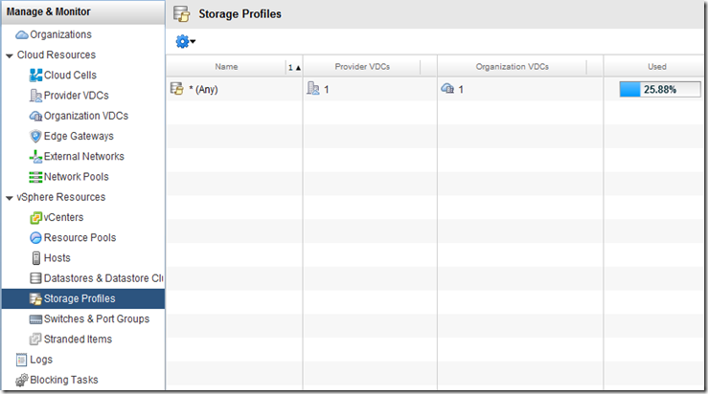Viewport: 708px width, 394px height.
Task: Go to Stranded Items
Action: [78, 339]
